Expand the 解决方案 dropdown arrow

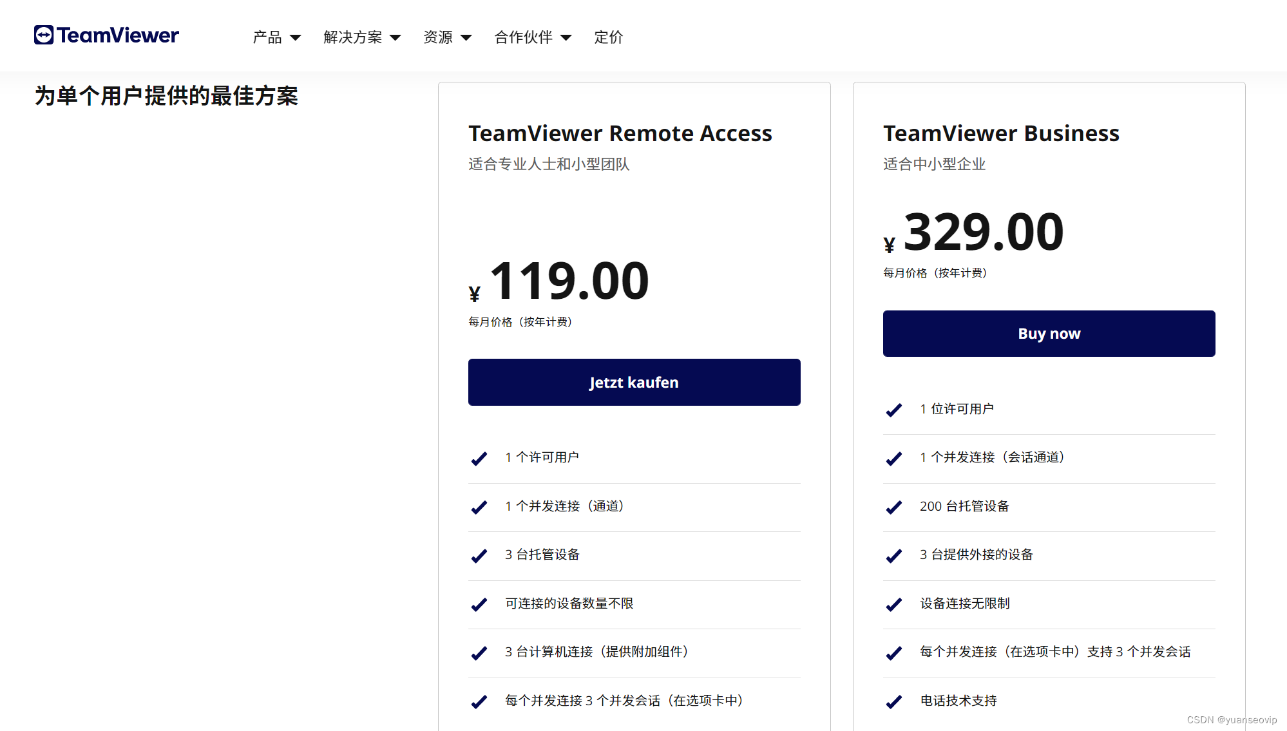coord(396,37)
